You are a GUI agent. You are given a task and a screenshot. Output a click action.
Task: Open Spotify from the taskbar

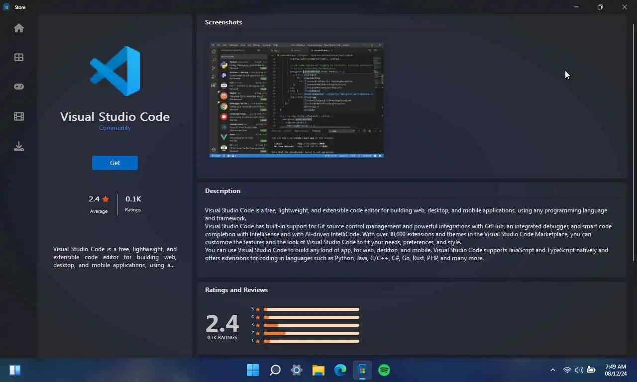pyautogui.click(x=384, y=370)
